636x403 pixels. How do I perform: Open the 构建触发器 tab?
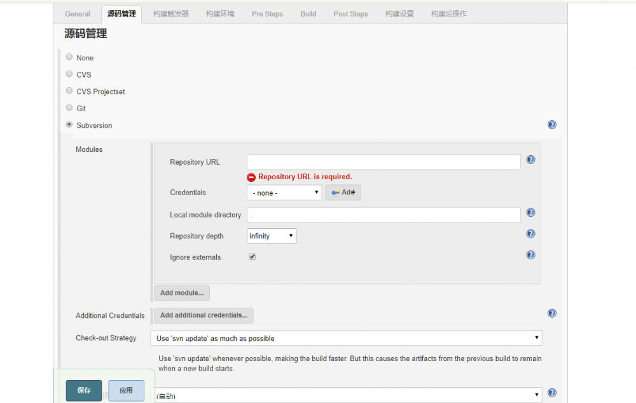[170, 13]
